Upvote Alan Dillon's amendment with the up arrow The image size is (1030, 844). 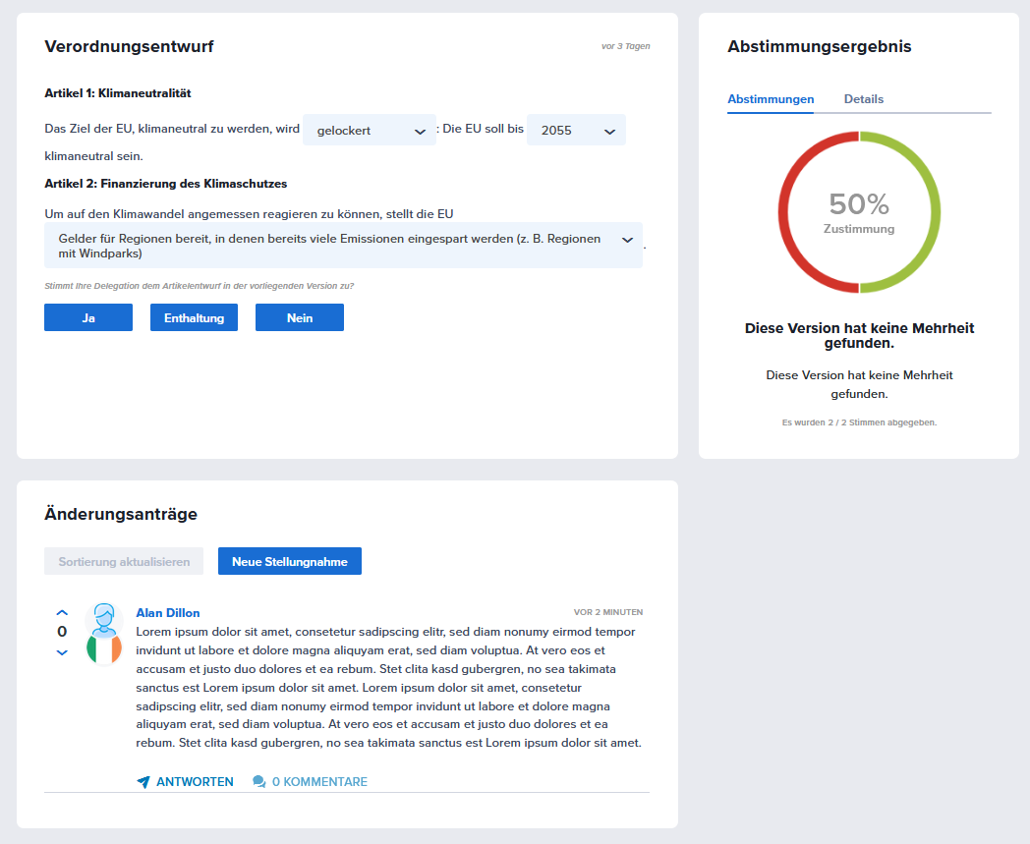pyautogui.click(x=62, y=612)
